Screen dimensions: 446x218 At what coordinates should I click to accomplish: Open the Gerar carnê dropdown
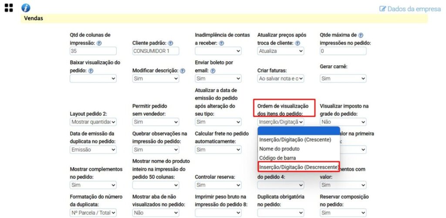(343, 78)
